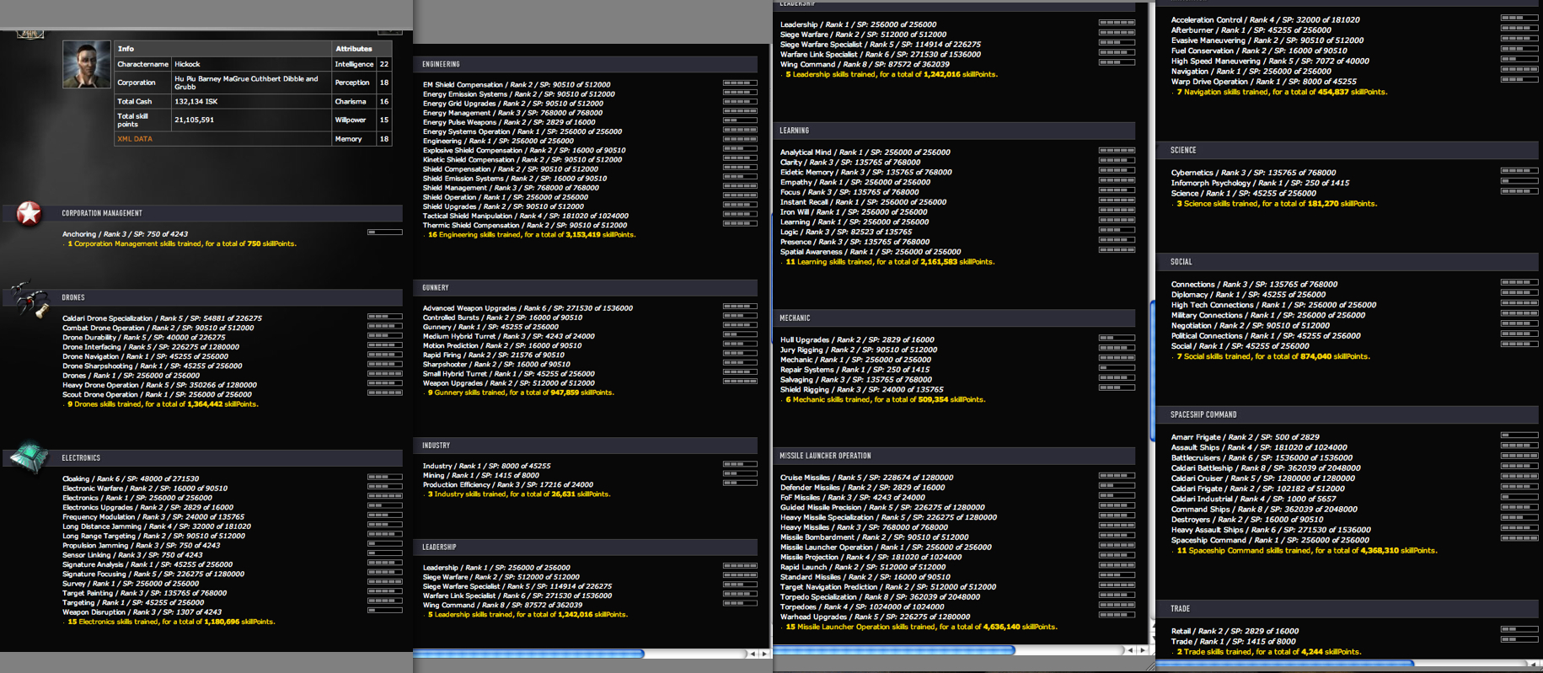Select the Science section header
This screenshot has height=673, width=1543.
pyautogui.click(x=1348, y=150)
